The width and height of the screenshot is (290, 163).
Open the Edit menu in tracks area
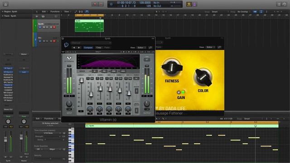tap(44, 12)
